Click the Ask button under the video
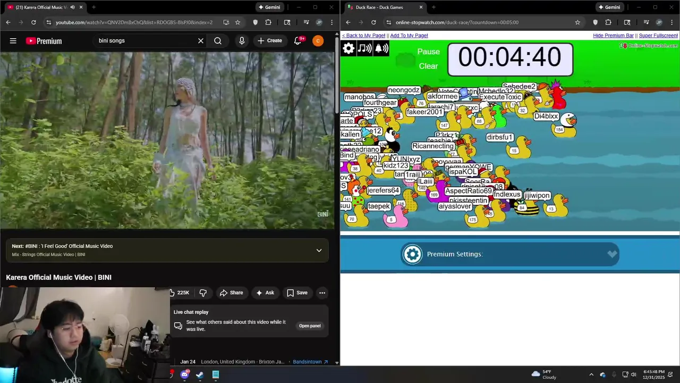The image size is (680, 383). coord(265,293)
